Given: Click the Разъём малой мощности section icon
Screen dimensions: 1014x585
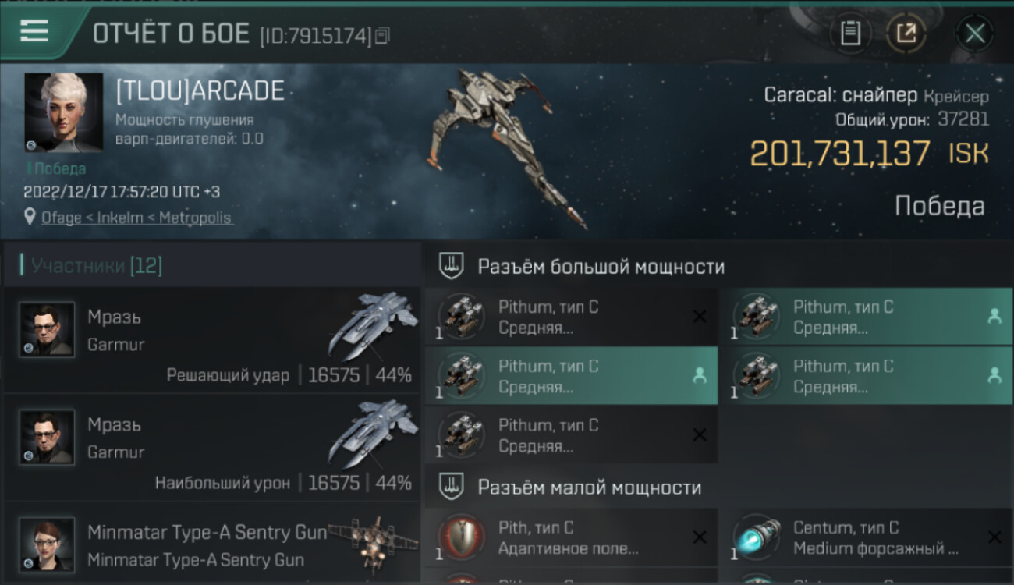Looking at the screenshot, I should pyautogui.click(x=452, y=487).
